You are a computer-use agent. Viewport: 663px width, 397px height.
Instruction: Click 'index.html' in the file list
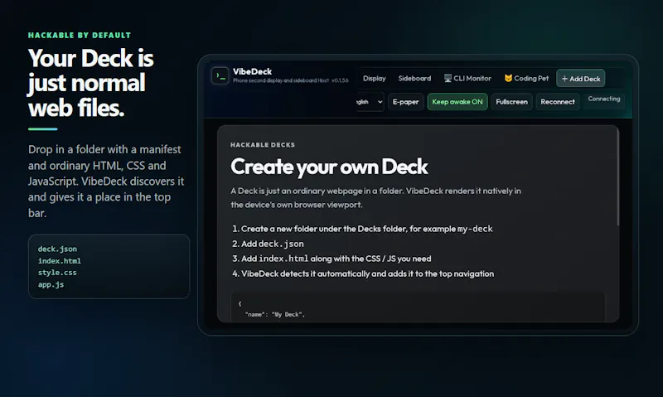(x=60, y=261)
